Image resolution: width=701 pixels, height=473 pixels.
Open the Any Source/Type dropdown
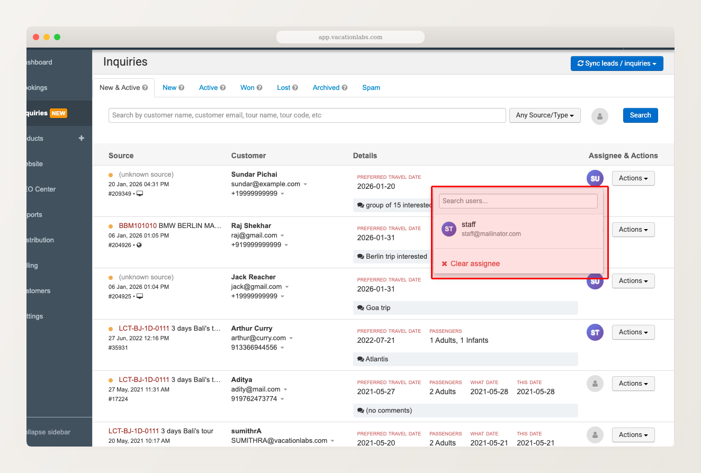545,115
